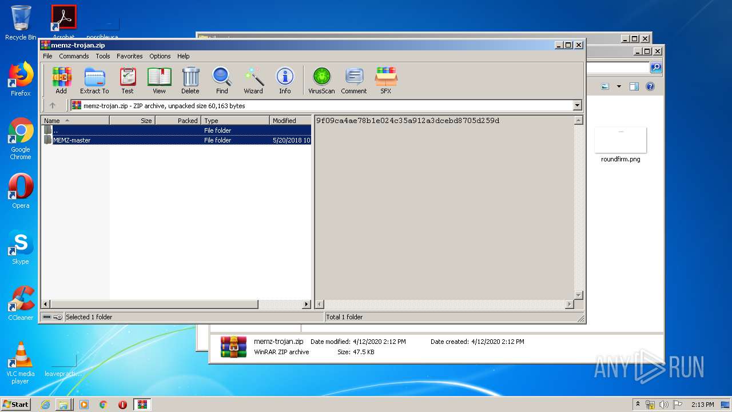Open Skype desktop shortcut

coord(21,247)
